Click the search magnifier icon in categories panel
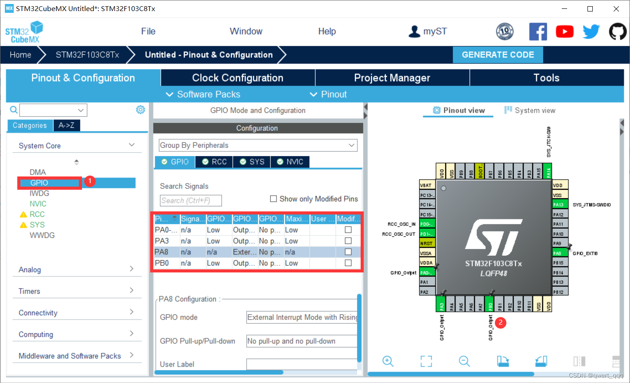Screen dimensions: 630x383 pos(14,110)
